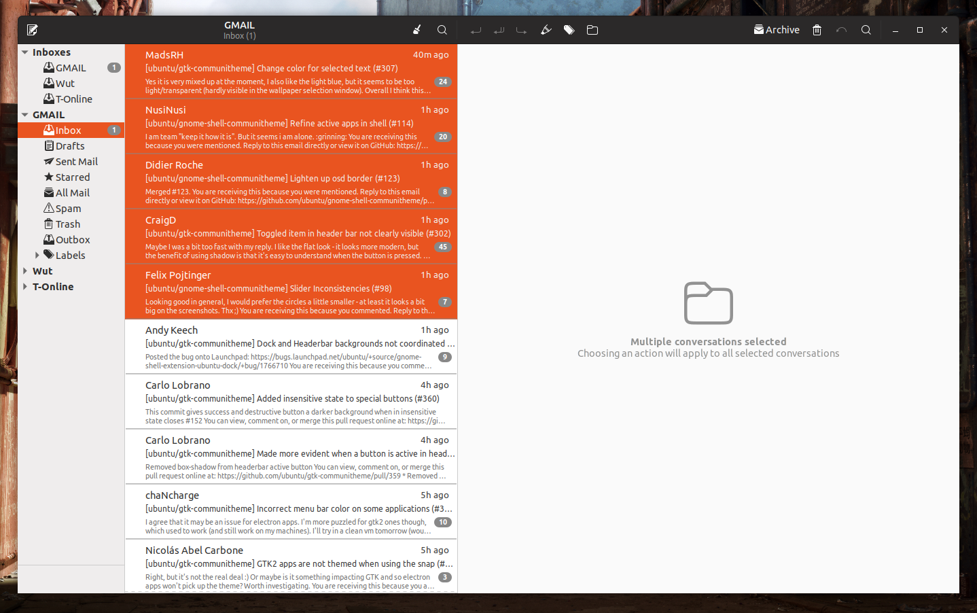Screen dimensions: 977x613
Task: Compose a new message with pencil icon
Action: (32, 30)
